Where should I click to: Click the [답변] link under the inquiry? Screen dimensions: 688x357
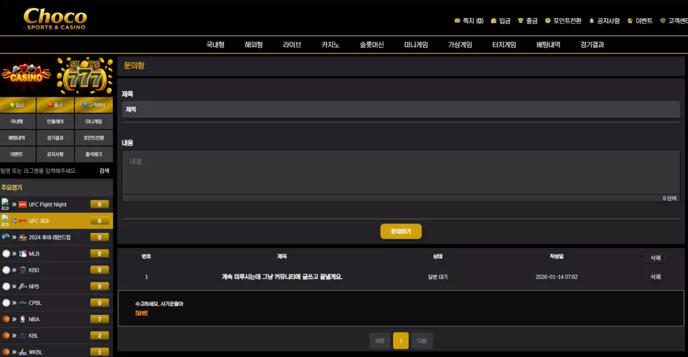pyautogui.click(x=141, y=313)
